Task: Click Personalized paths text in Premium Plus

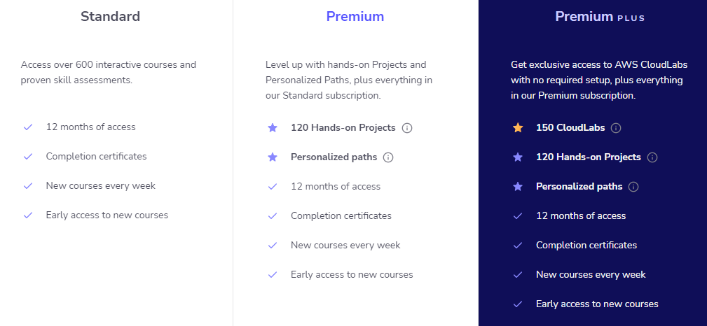Action: (x=579, y=187)
